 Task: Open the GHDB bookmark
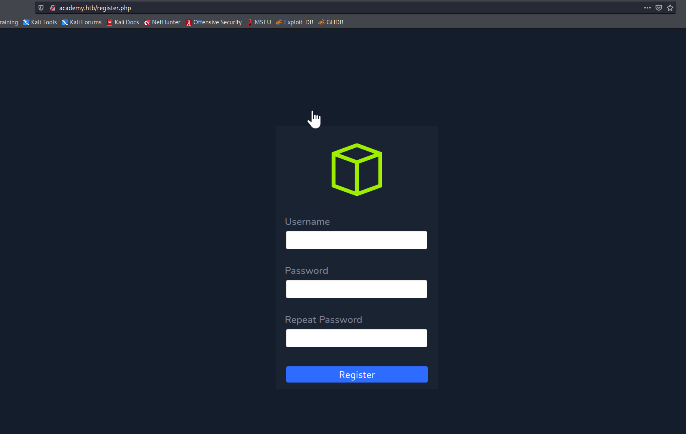331,22
